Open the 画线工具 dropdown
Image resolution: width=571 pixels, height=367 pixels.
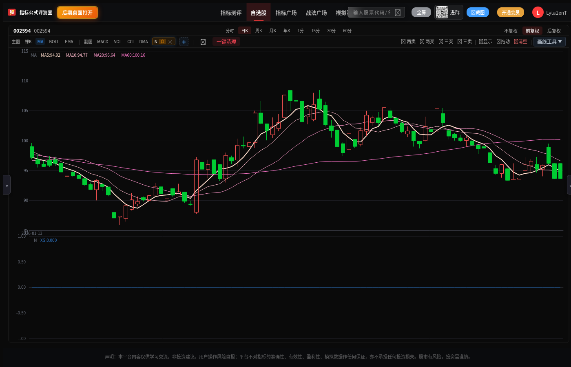point(549,42)
